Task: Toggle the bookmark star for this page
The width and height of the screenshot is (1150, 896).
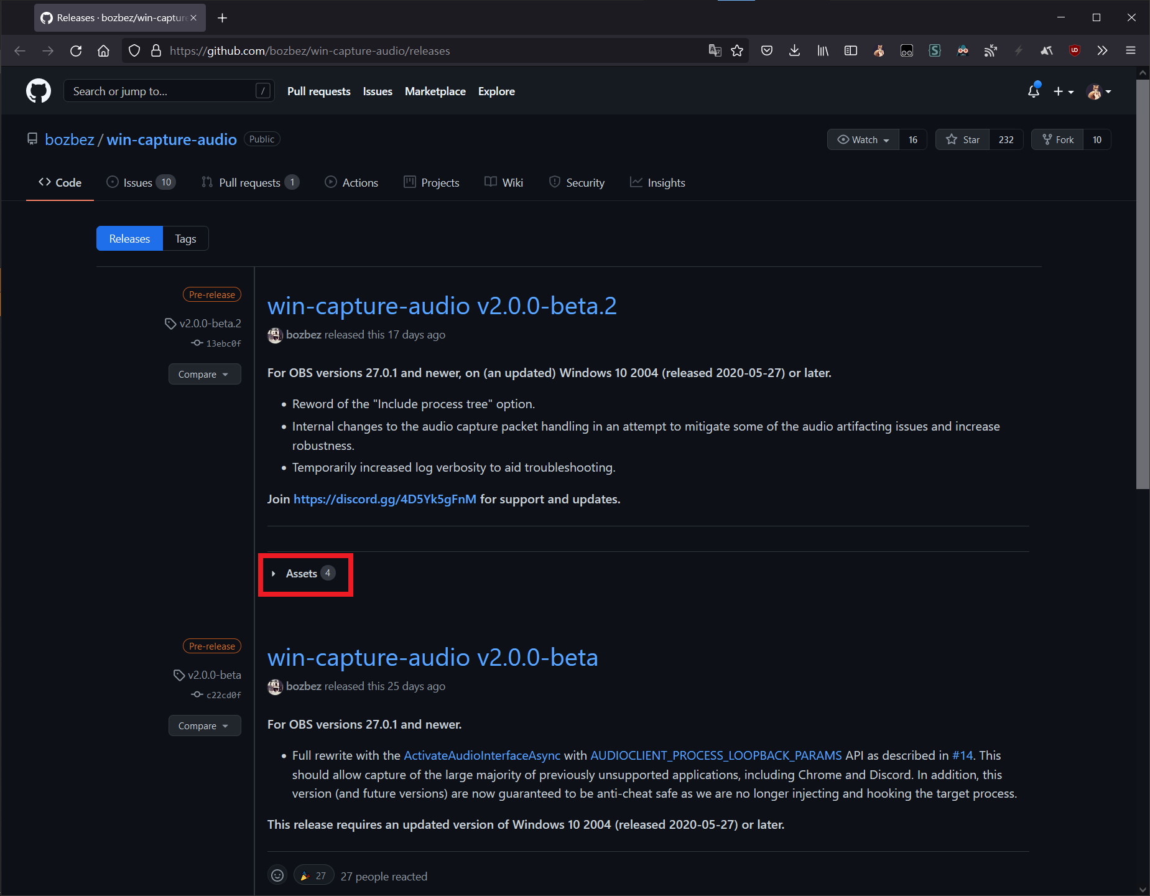Action: point(738,50)
